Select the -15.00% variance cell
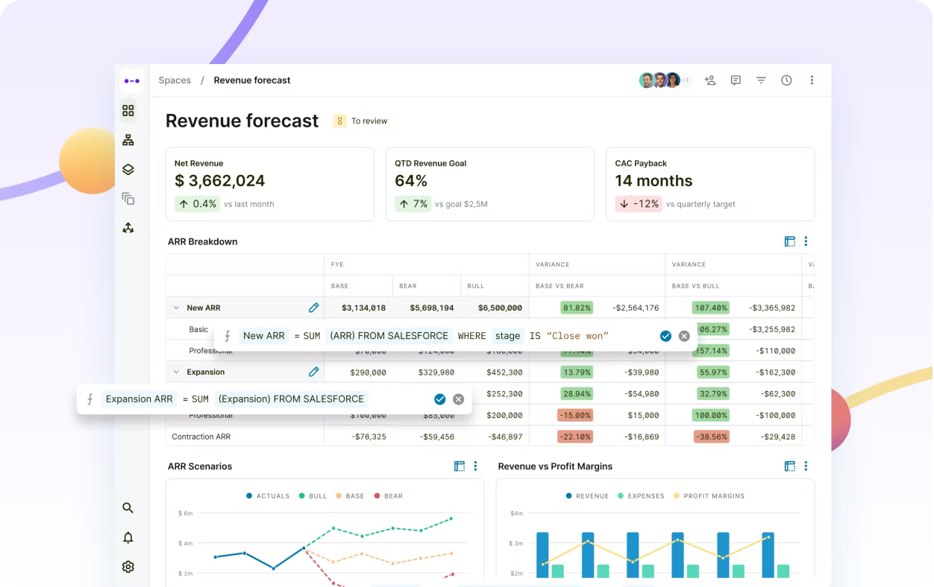The width and height of the screenshot is (934, 587). [x=577, y=415]
